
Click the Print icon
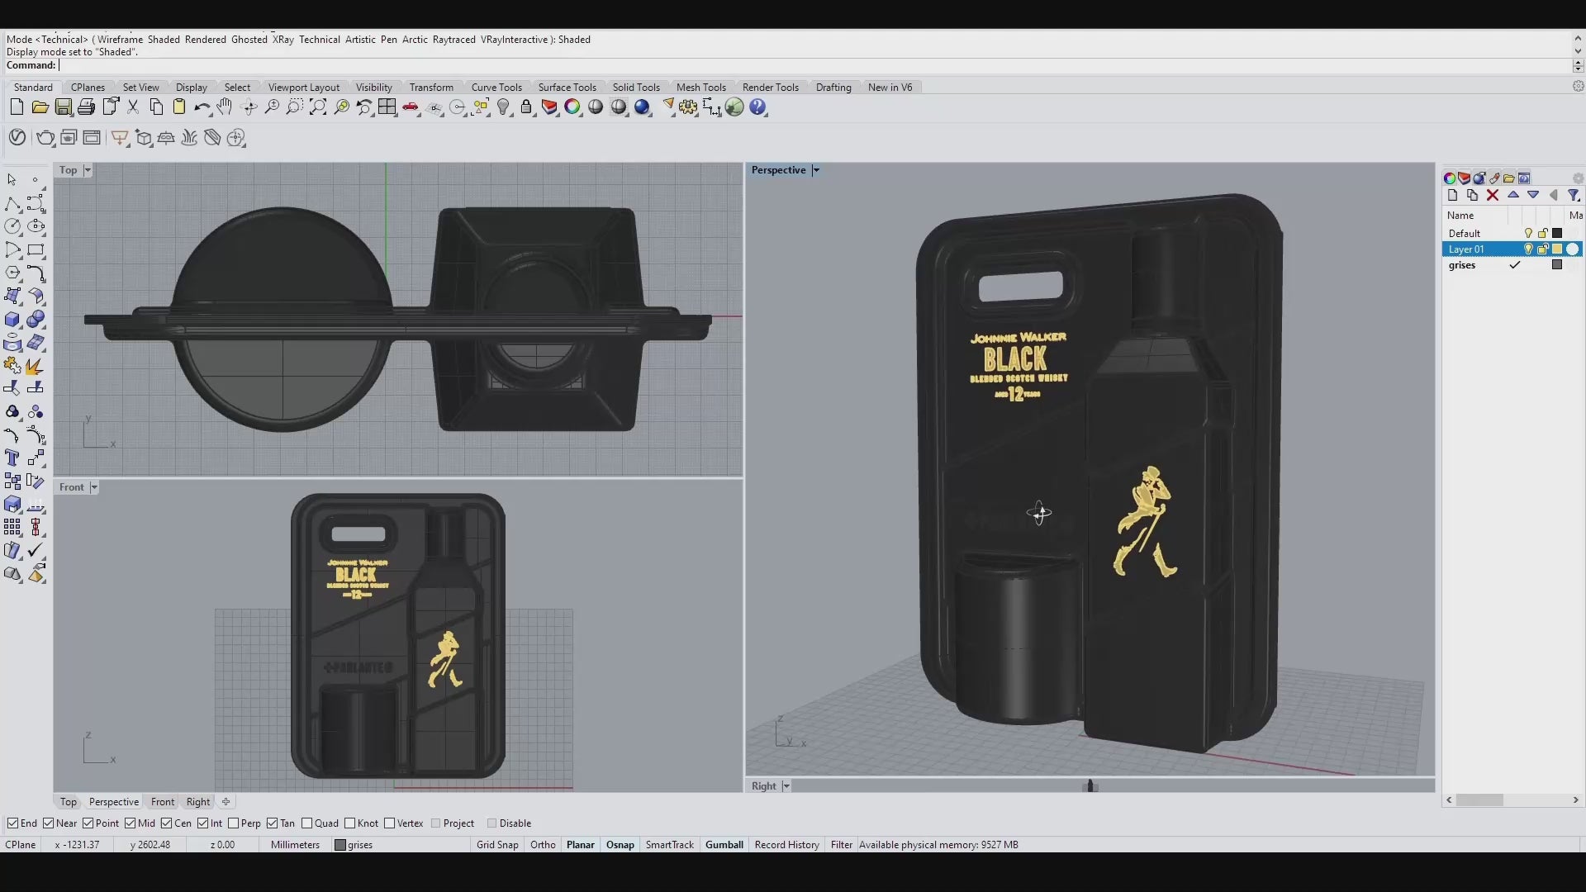click(x=86, y=107)
